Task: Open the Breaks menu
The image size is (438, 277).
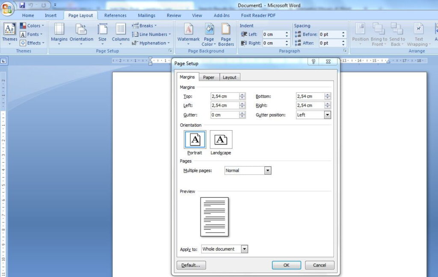Action: [145, 26]
